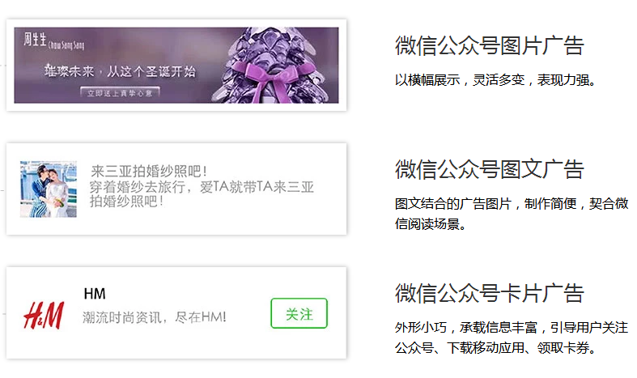Click the 周生生 brand logo in banner
The width and height of the screenshot is (637, 378).
coord(35,40)
